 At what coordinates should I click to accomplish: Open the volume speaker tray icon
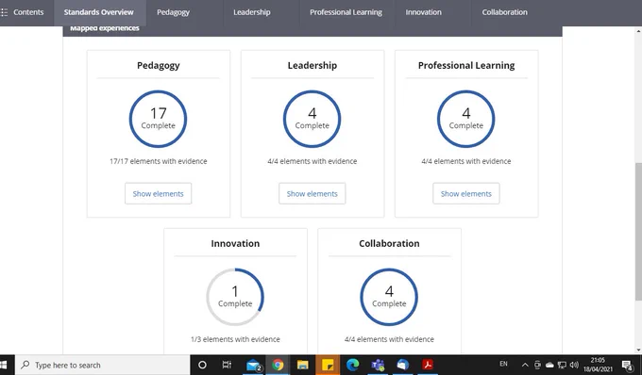pyautogui.click(x=574, y=365)
